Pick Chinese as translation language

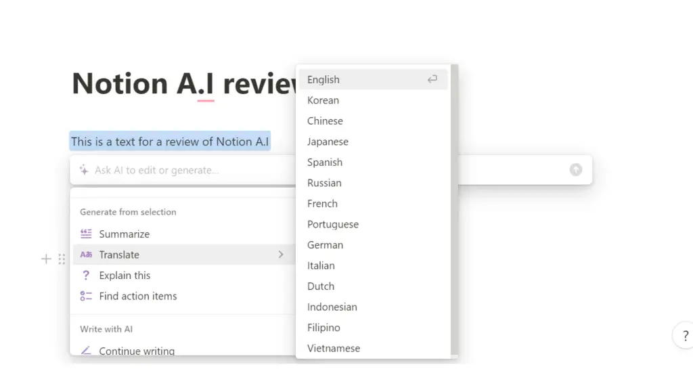tap(373, 121)
